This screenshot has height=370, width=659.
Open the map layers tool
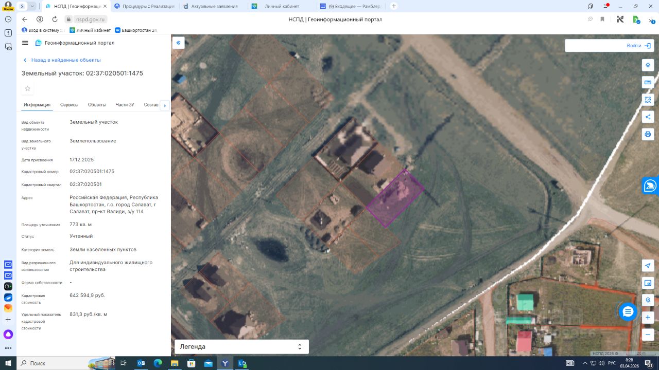point(648,65)
